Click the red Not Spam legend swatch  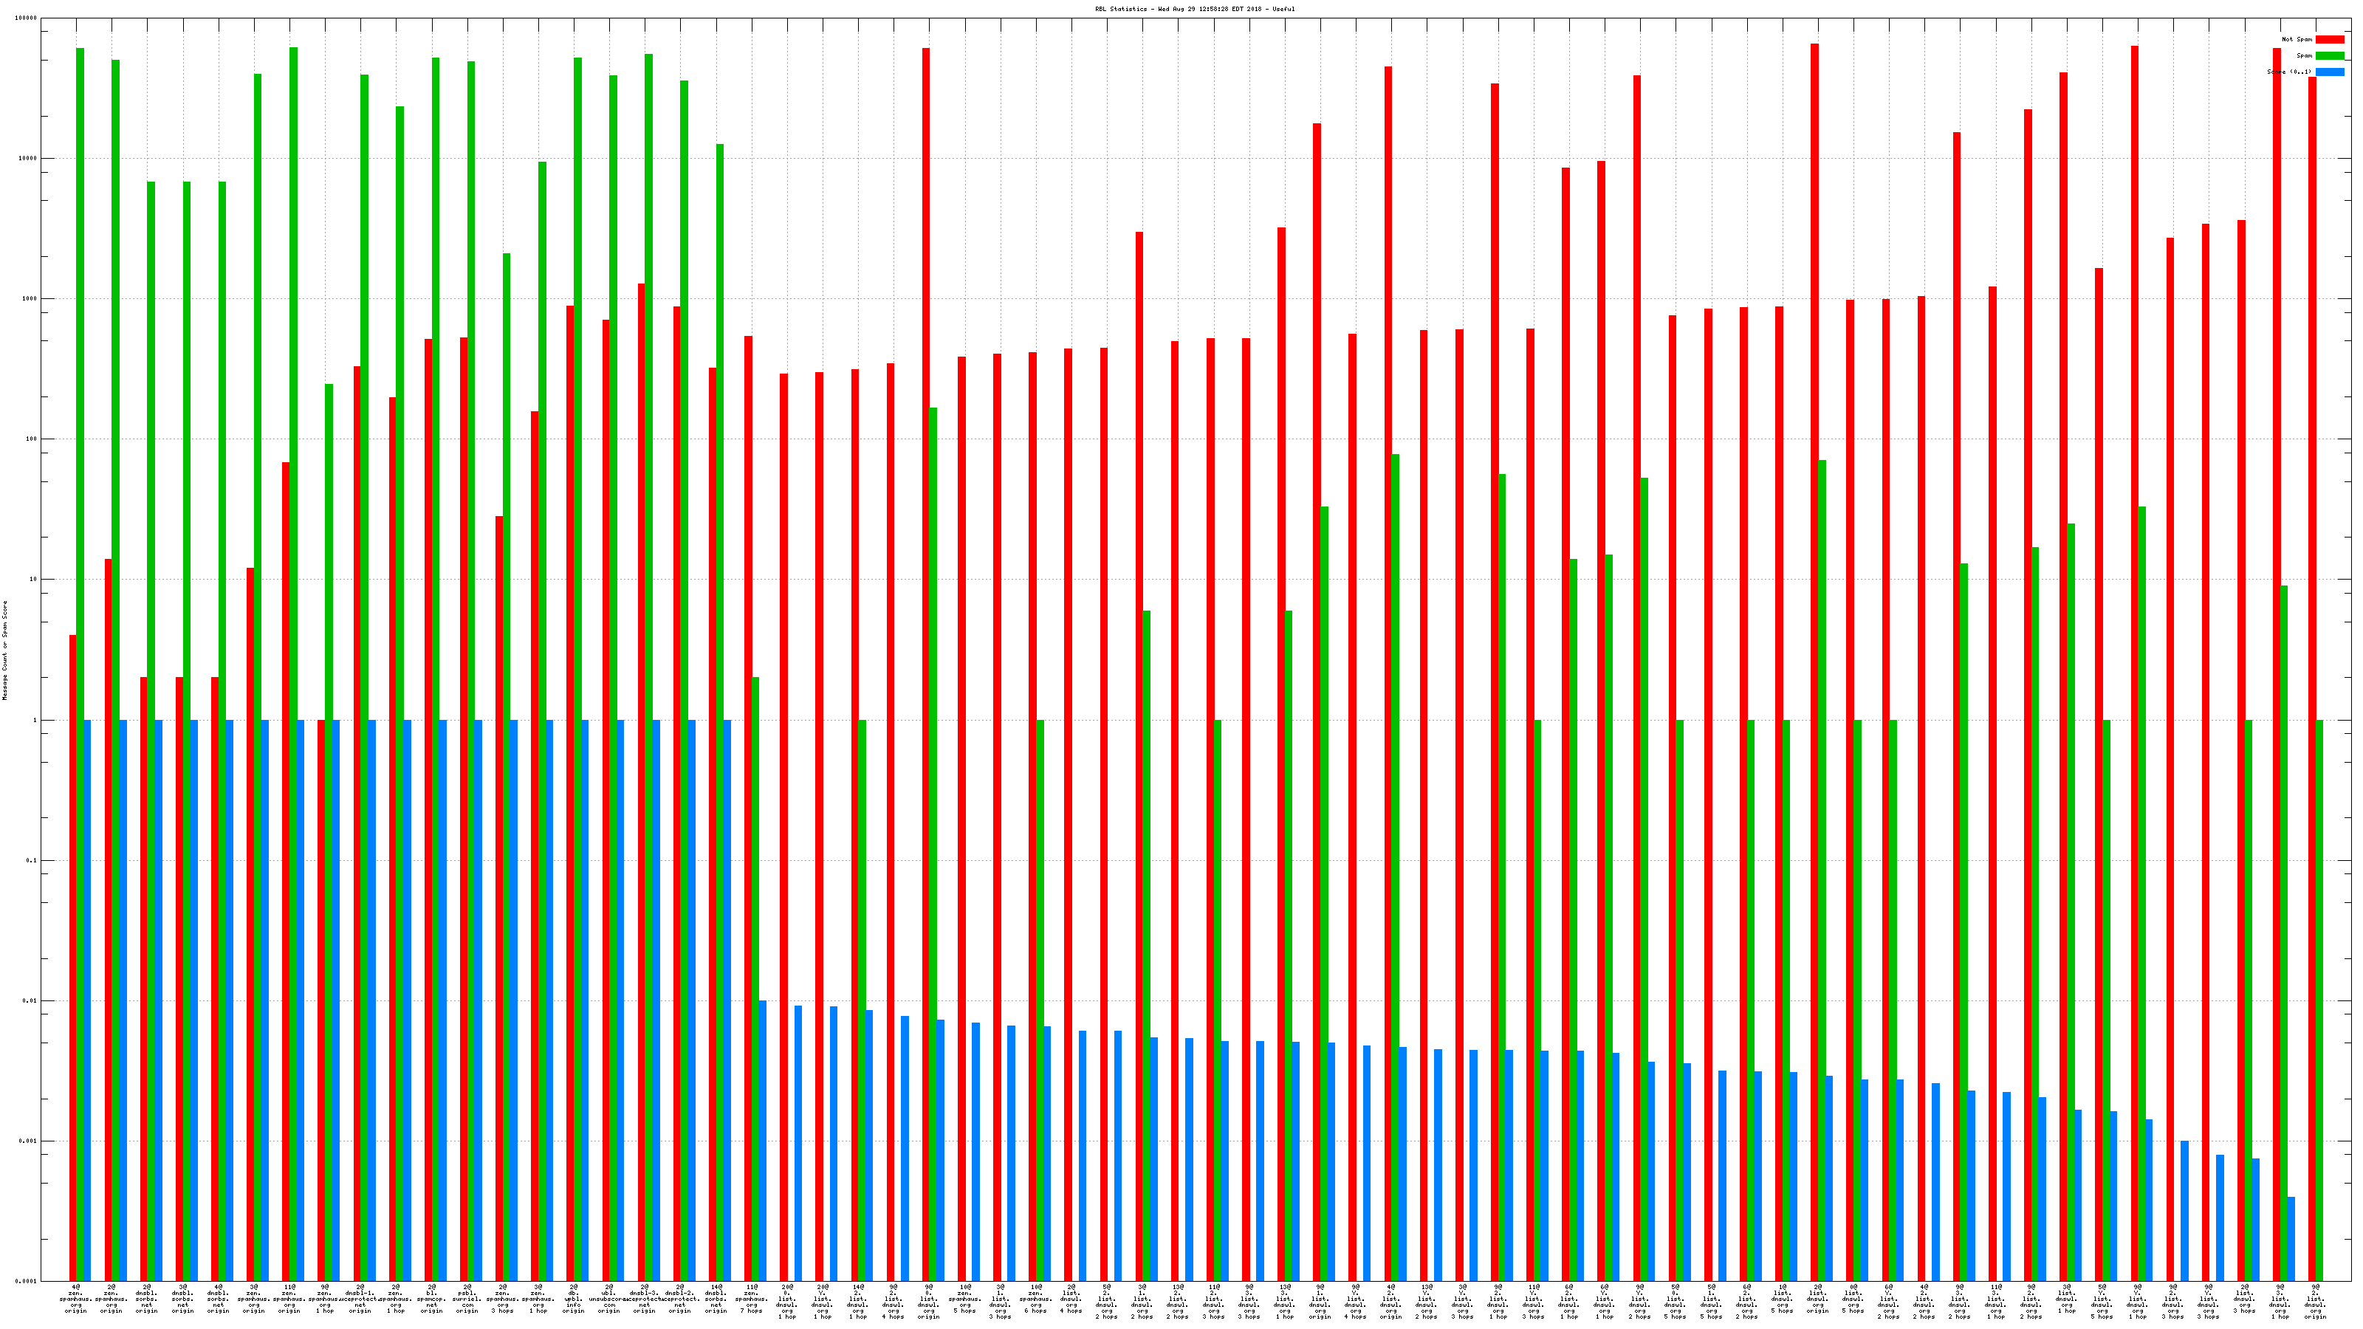[2329, 39]
